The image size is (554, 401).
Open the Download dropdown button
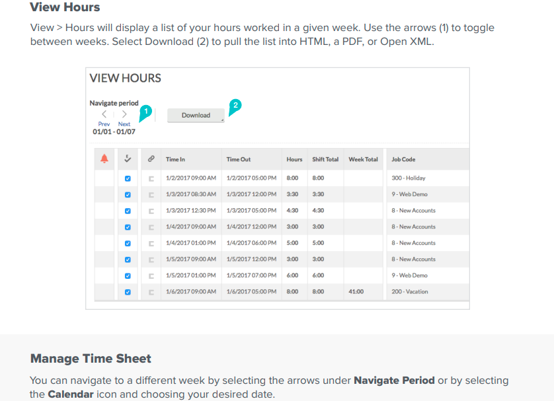(196, 115)
